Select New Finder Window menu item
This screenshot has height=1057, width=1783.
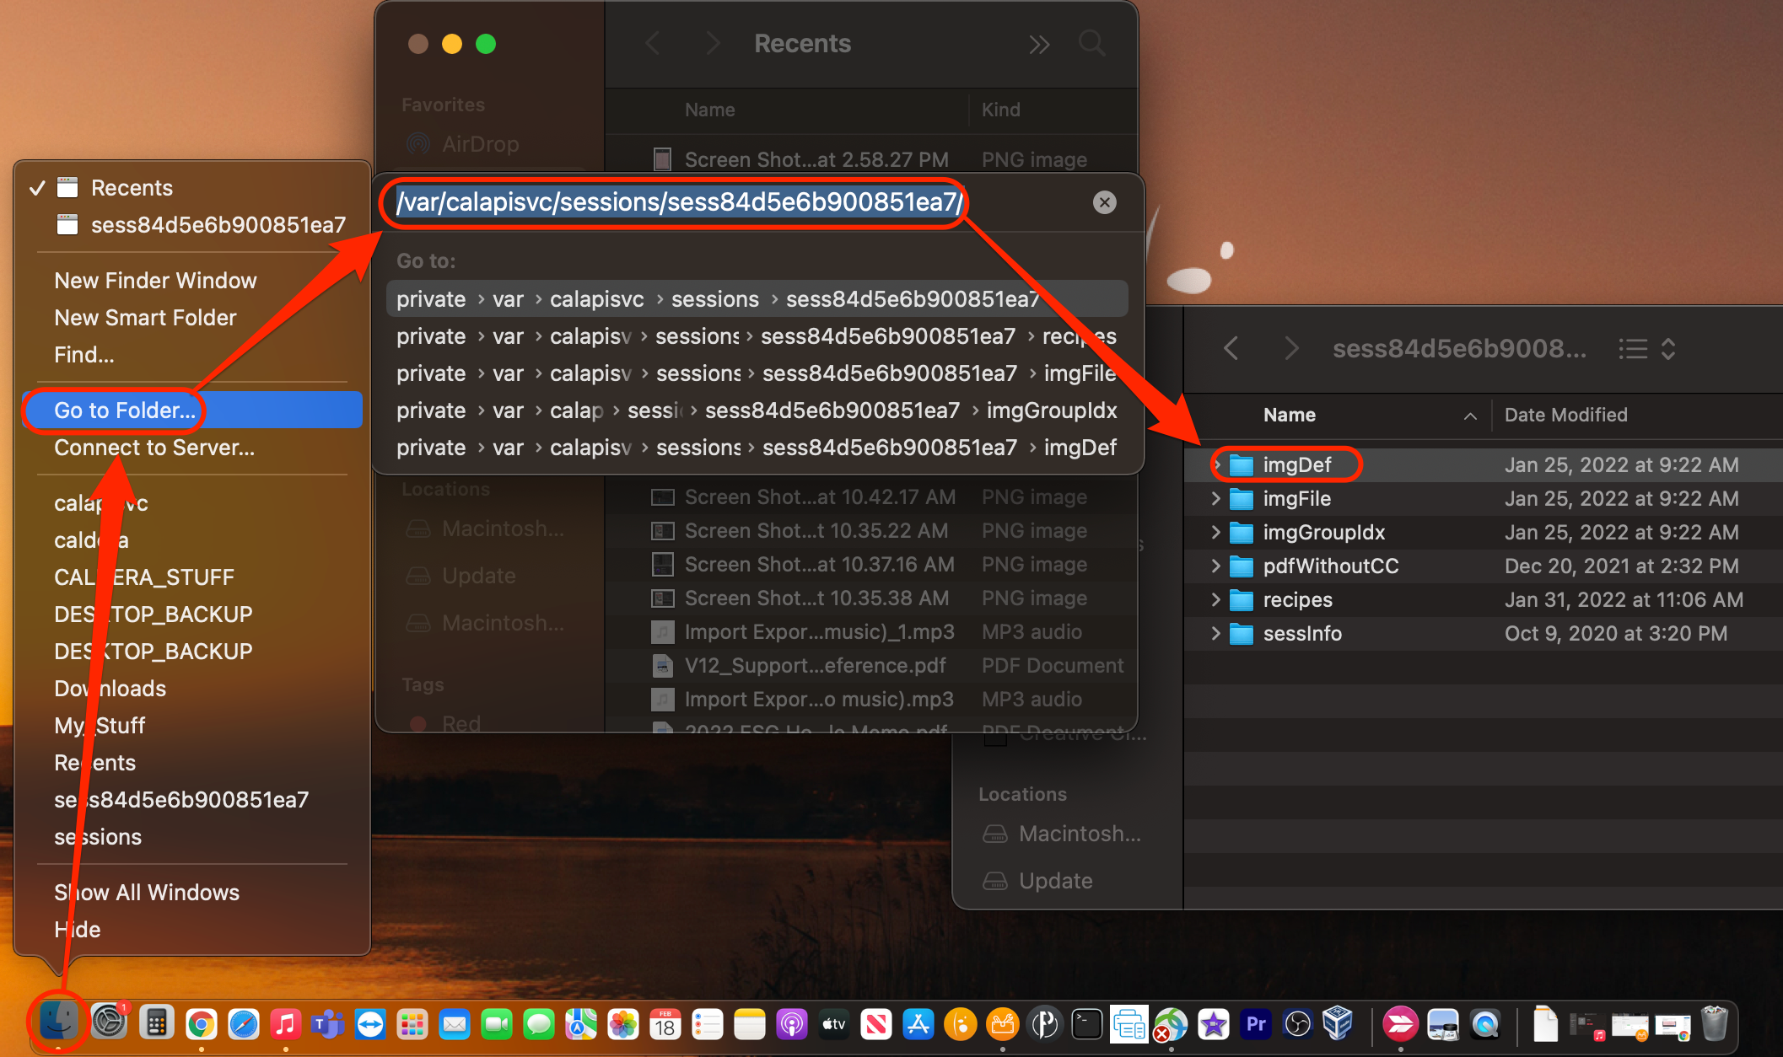155,281
